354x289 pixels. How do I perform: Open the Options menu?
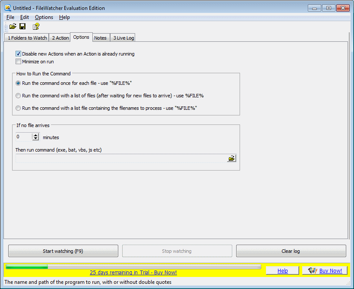44,17
